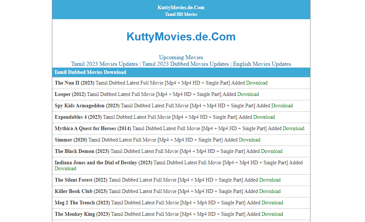Image resolution: width=365 pixels, height=222 pixels.
Task: Click Download for Spy Kids Armageddon (2023)
Action: (282, 105)
